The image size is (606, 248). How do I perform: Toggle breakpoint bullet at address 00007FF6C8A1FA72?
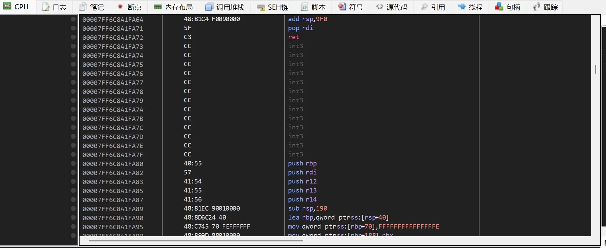[73, 37]
